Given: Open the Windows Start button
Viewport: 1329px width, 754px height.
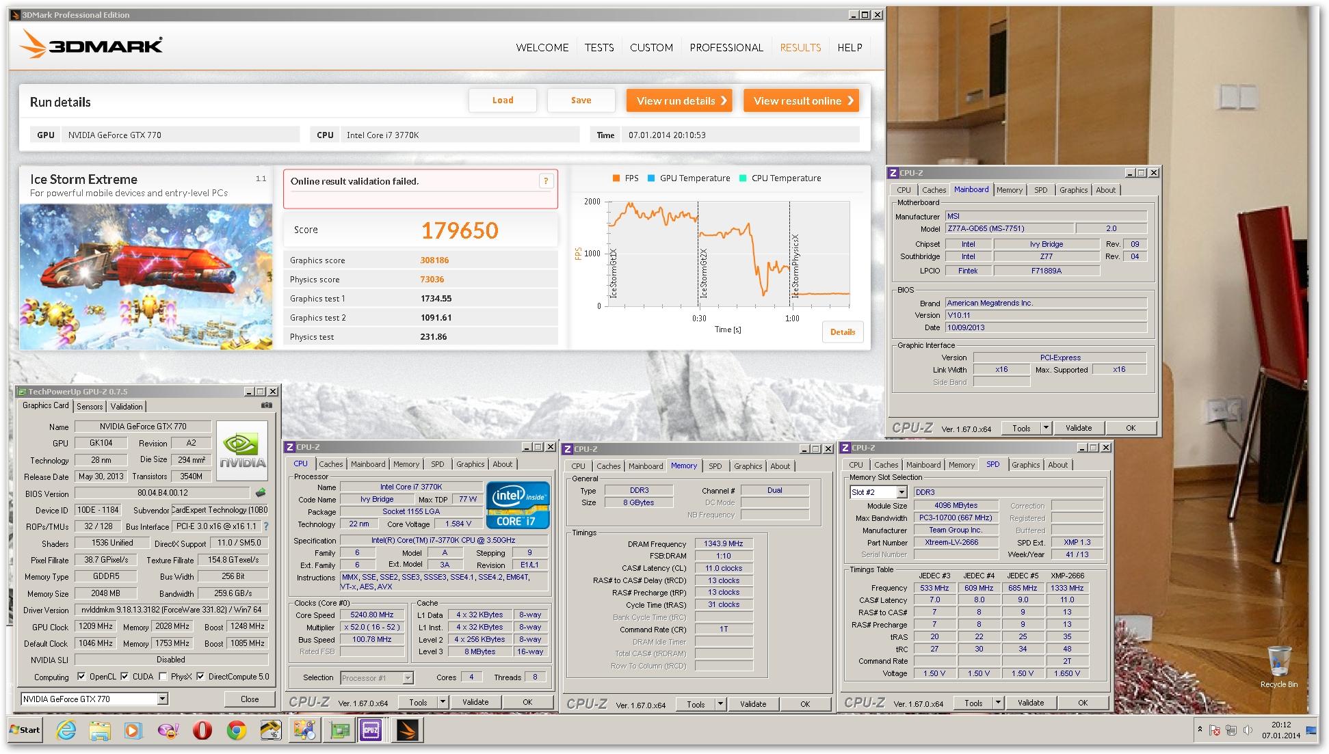Looking at the screenshot, I should (25, 730).
